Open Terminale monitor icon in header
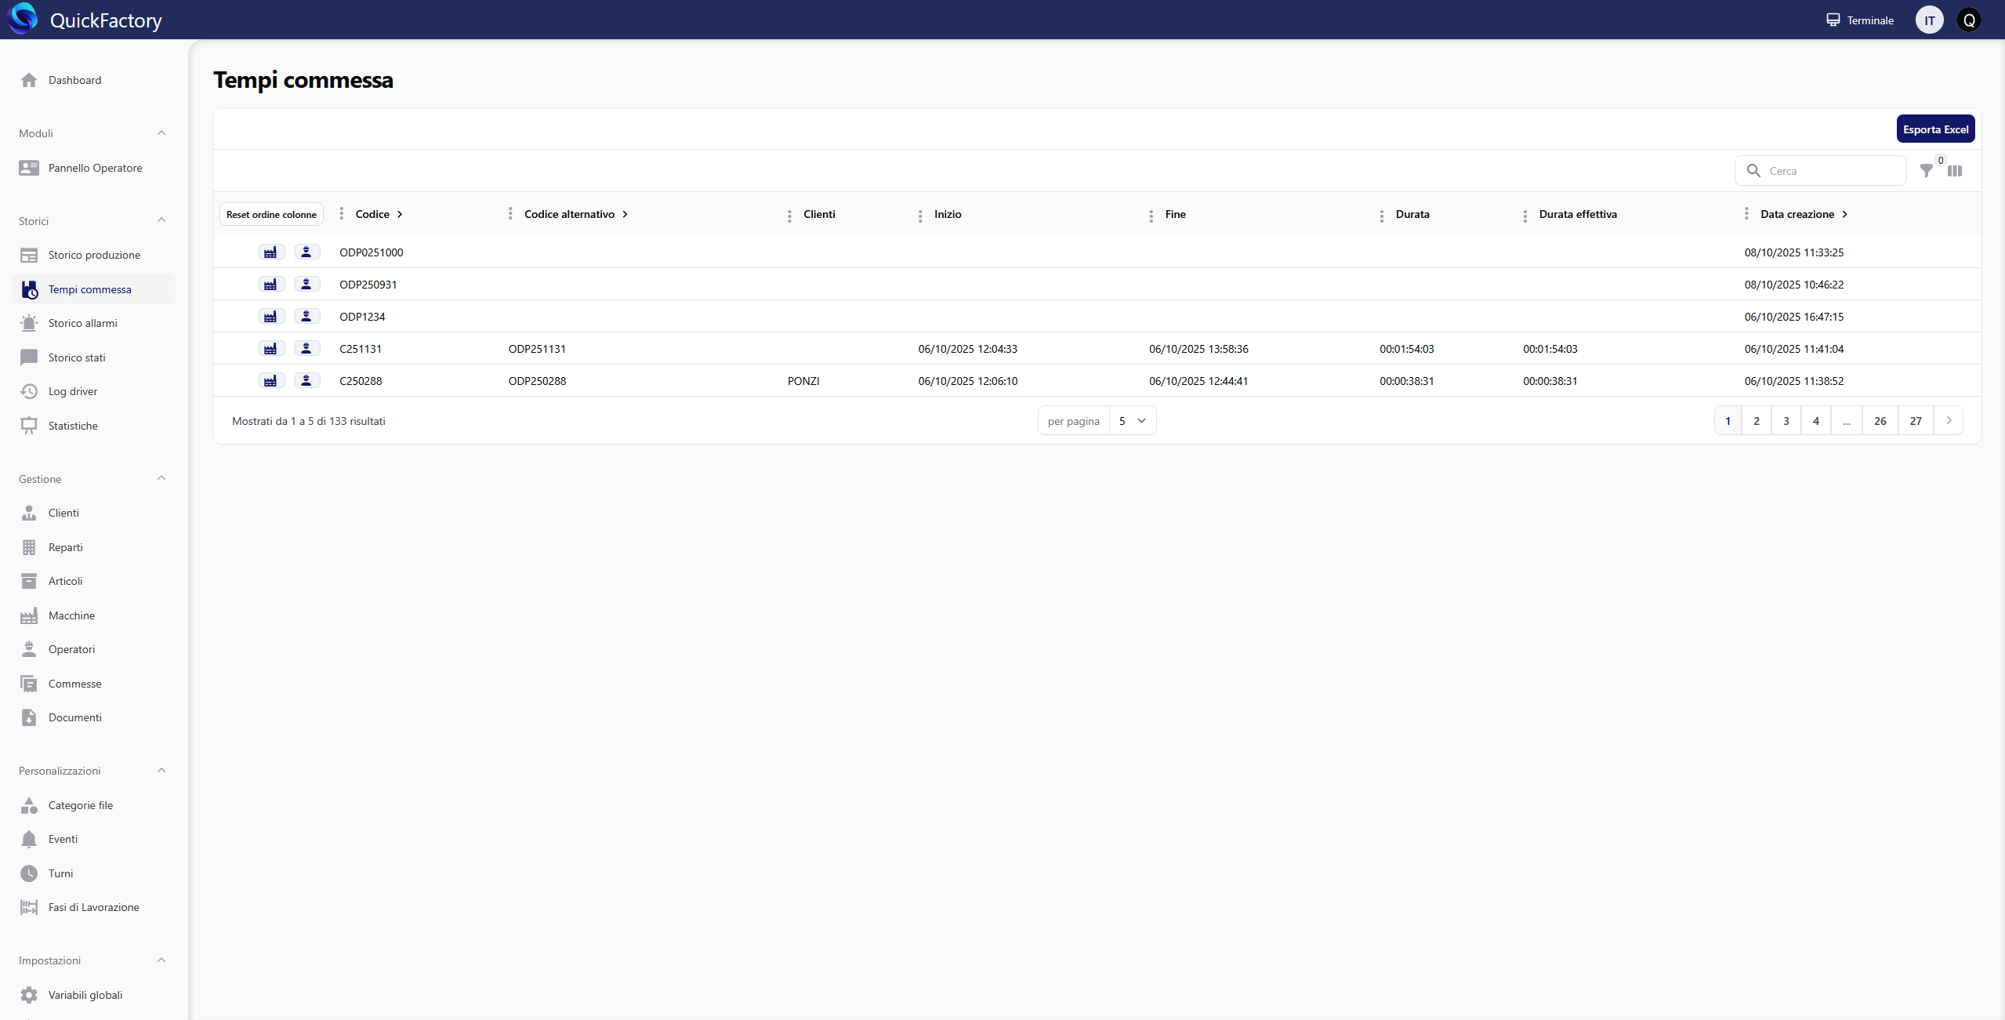Screen dimensions: 2005x1020 [1833, 20]
